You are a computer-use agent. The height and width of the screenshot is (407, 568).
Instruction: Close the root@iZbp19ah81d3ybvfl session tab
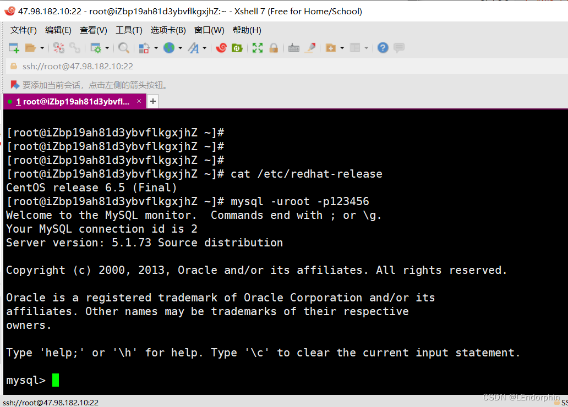139,101
